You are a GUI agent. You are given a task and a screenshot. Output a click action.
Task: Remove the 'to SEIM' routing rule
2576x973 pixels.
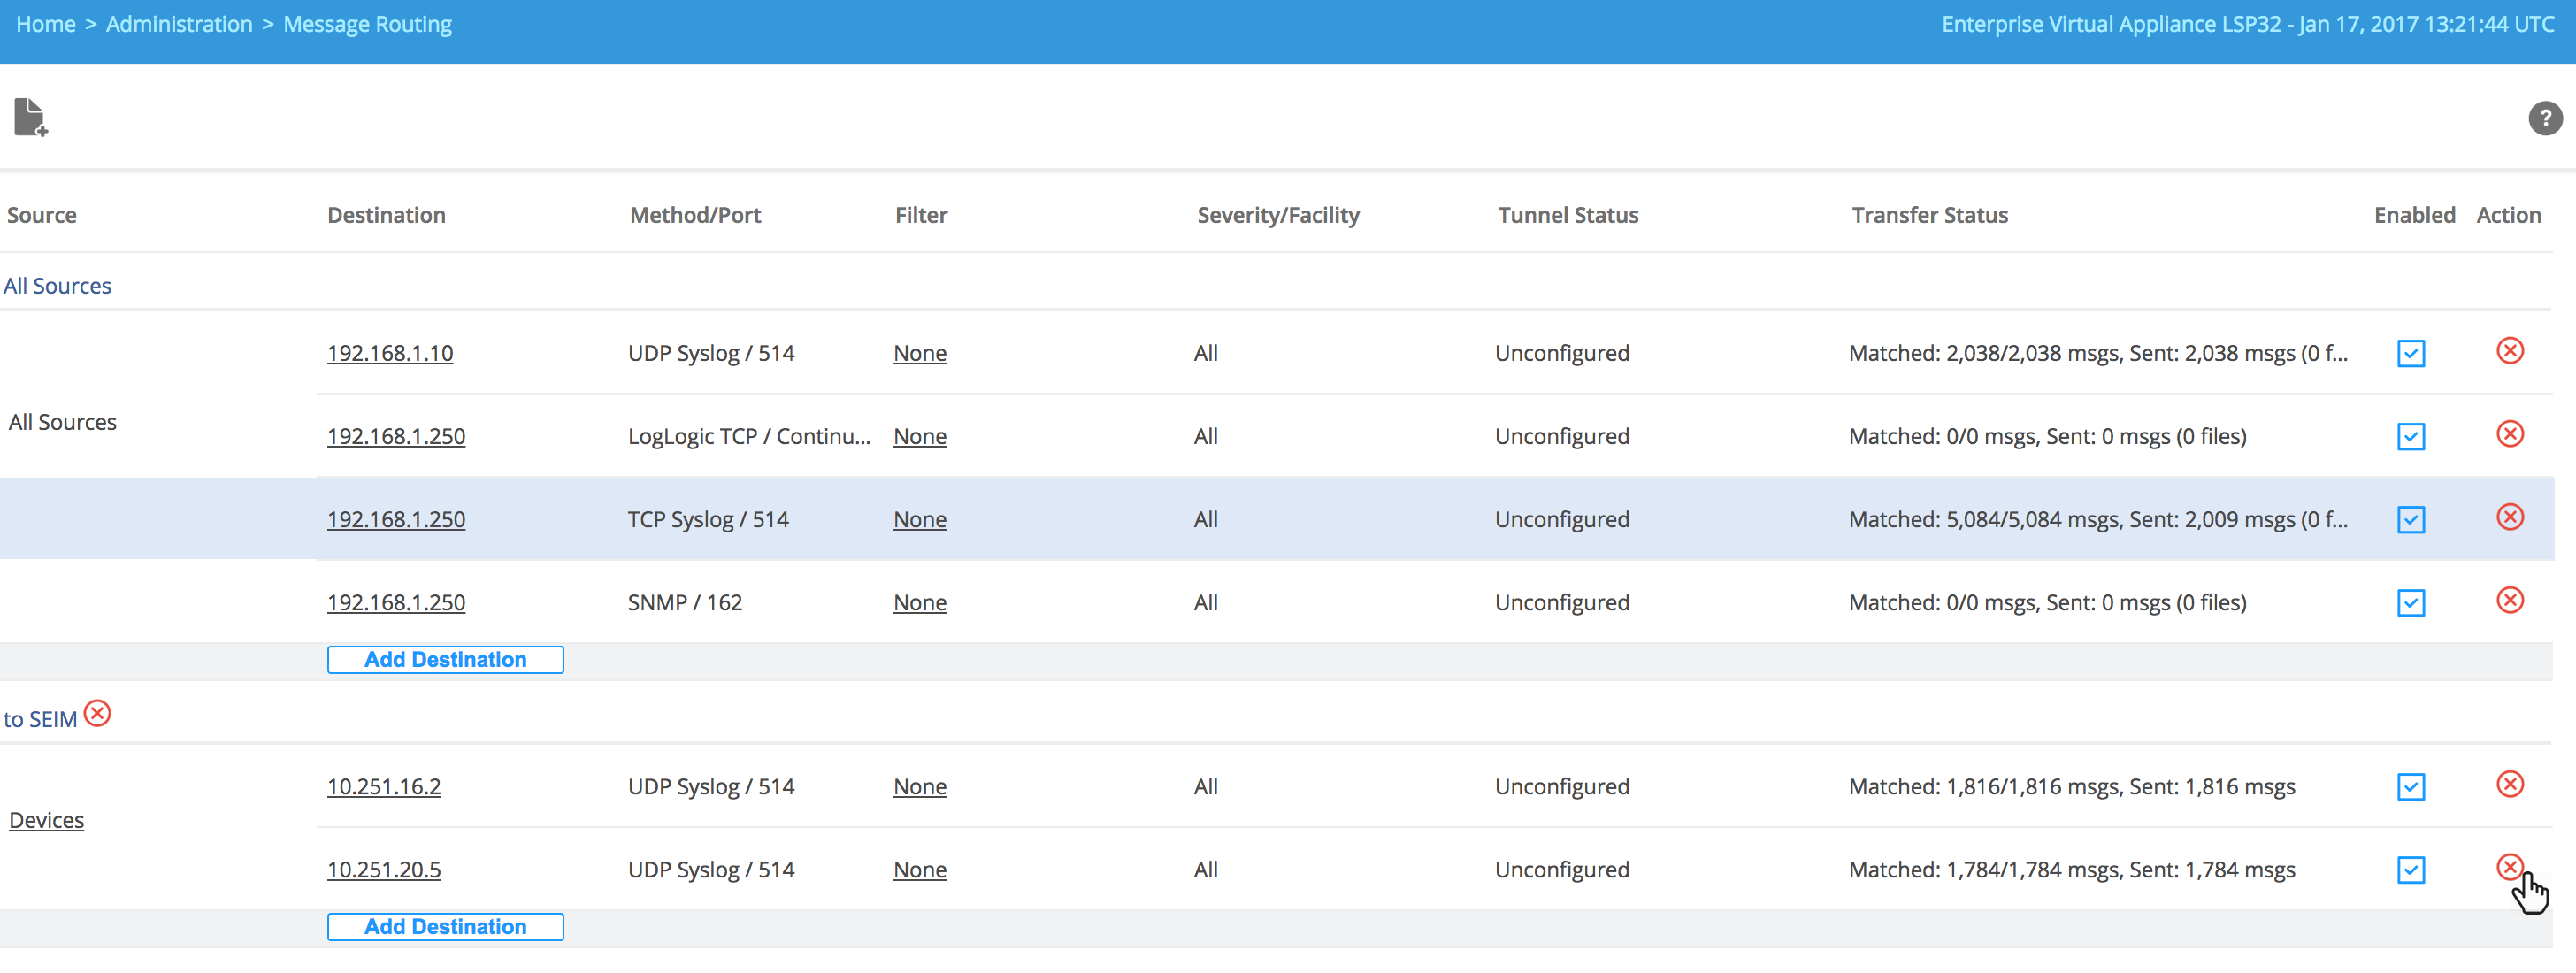coord(97,714)
